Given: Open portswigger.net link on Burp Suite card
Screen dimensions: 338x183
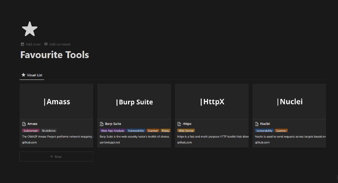Looking at the screenshot, I should click(x=110, y=142).
